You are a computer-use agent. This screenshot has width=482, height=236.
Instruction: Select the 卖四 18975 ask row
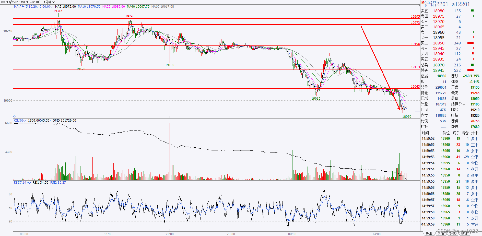pos(451,16)
